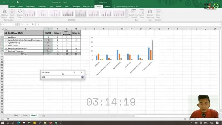Switch to the View tab
This screenshot has height=125, width=222.
[x=67, y=7]
